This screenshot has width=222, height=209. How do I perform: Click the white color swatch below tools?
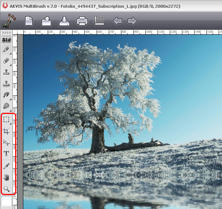6,201
